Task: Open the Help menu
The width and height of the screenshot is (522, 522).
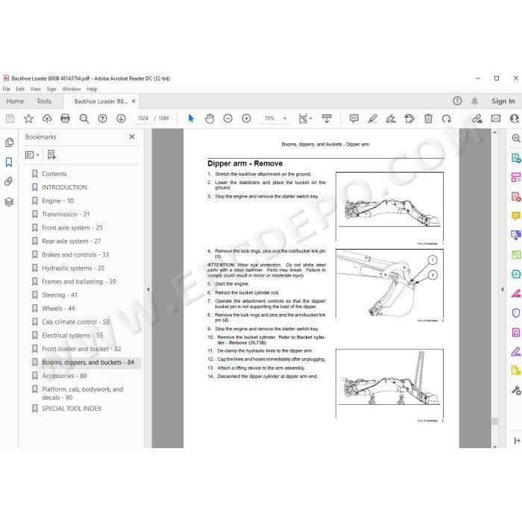Action: 92,89
